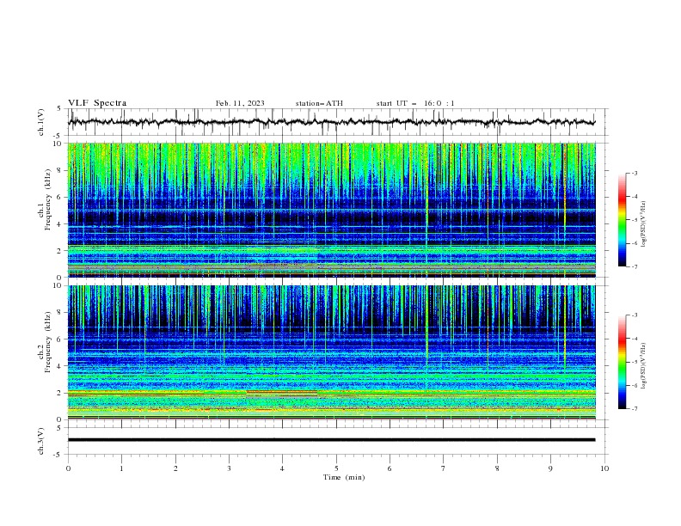
Task: Click the Time (min) axis label
Action: pos(346,477)
